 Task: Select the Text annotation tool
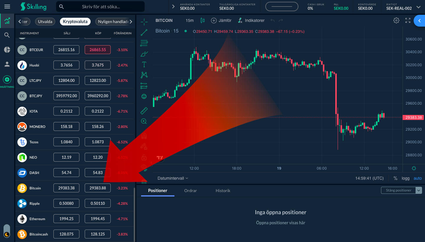[144, 64]
